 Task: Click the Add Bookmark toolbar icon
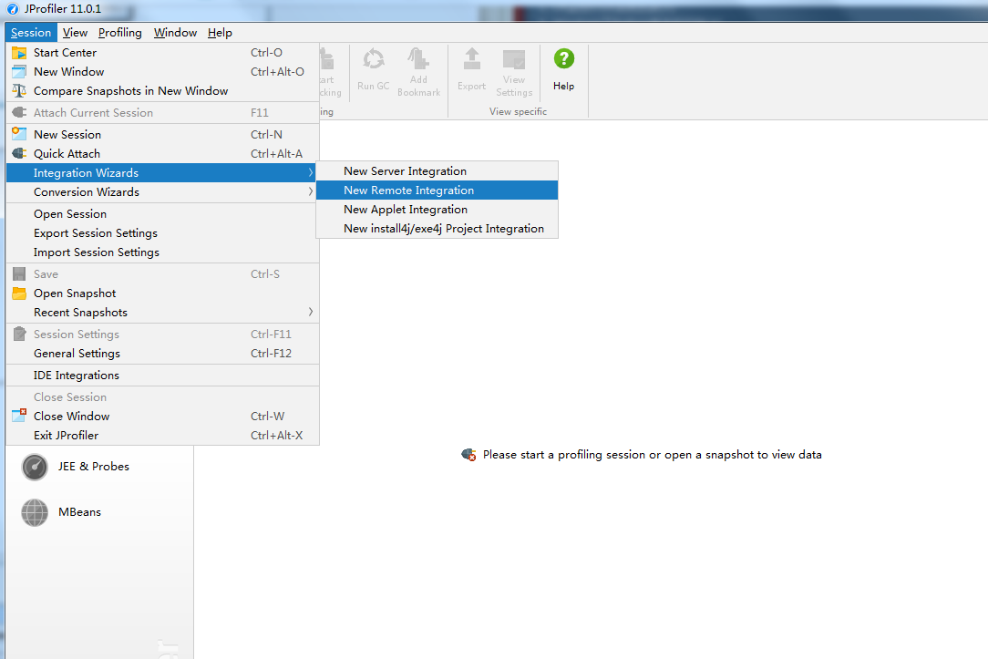coord(418,58)
